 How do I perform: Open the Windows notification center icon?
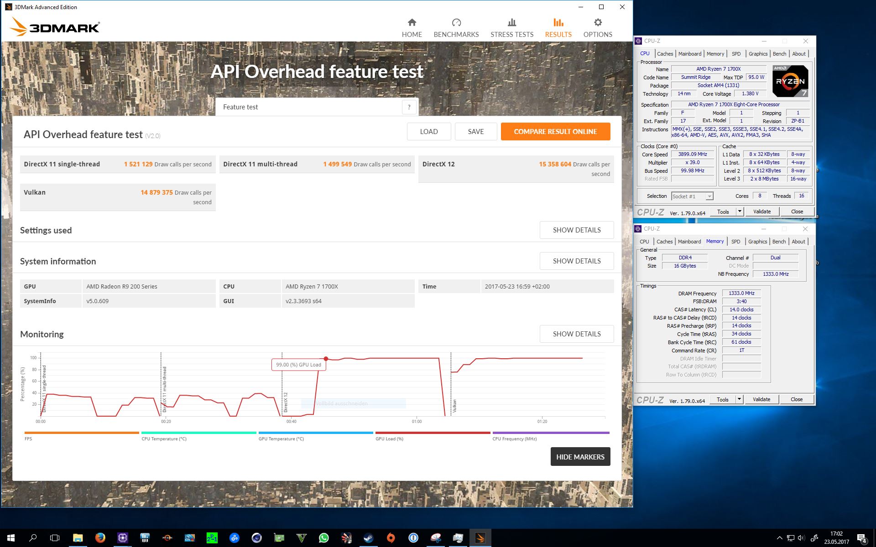861,538
